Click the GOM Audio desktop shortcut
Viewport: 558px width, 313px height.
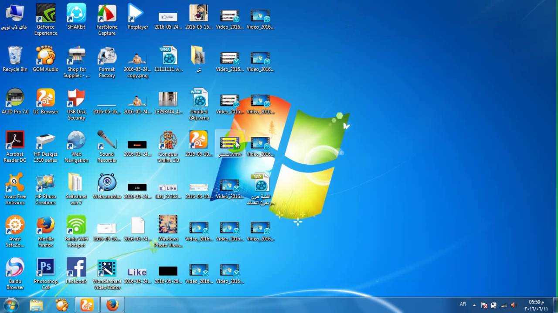pos(46,59)
